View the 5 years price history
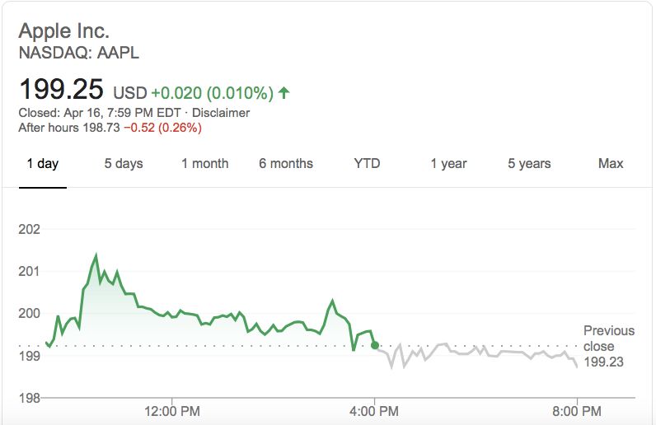Image resolution: width=656 pixels, height=425 pixels. coord(529,163)
